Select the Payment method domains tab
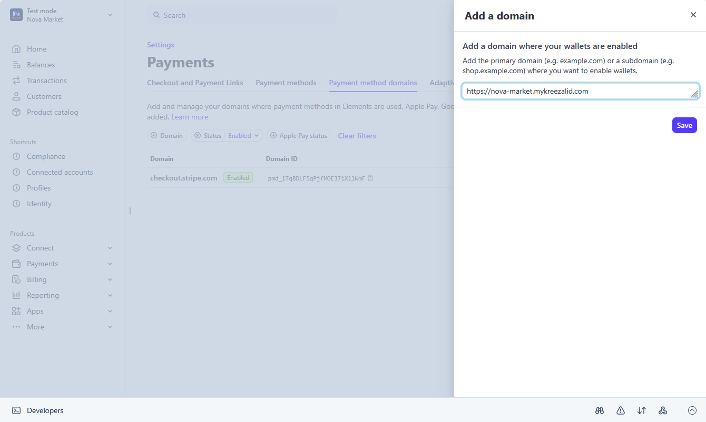The image size is (706, 422). 373,83
